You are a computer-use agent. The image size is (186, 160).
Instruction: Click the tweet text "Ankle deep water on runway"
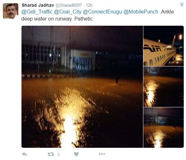[x=97, y=15]
